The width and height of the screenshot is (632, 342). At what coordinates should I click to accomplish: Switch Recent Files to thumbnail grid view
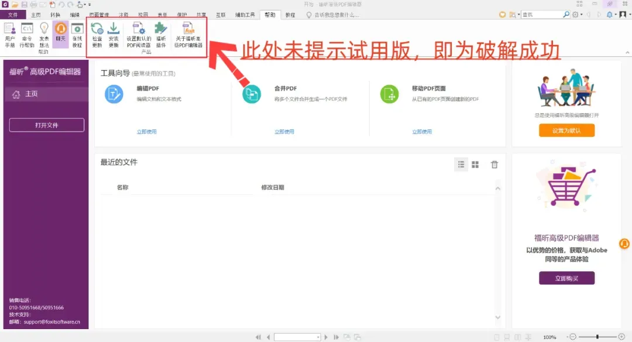pos(475,165)
